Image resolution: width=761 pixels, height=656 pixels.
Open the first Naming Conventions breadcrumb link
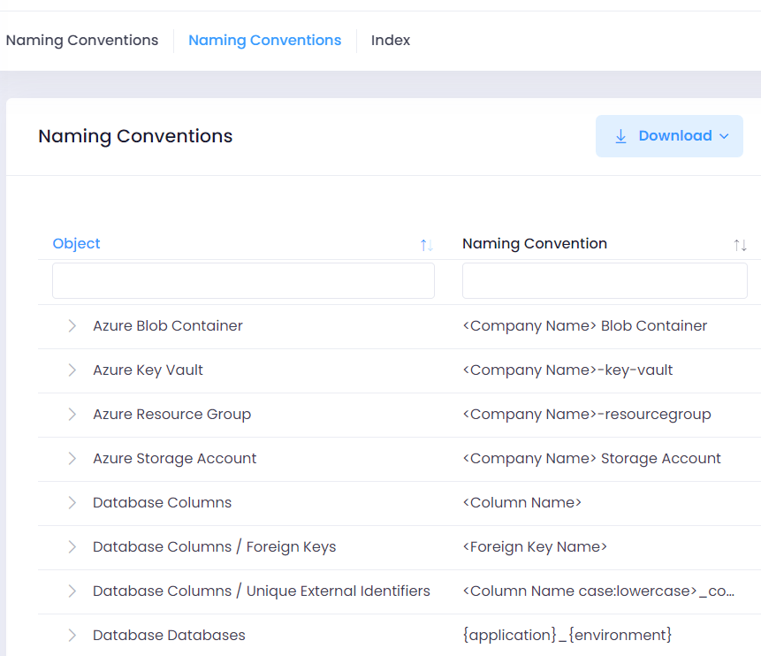point(82,40)
